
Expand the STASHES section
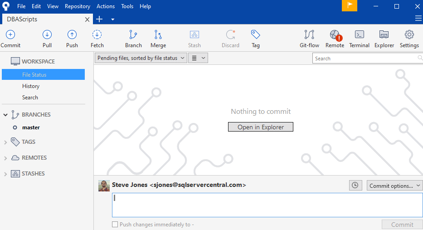click(5, 174)
